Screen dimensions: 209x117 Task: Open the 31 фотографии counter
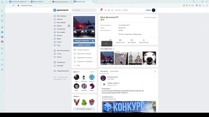click(132, 41)
